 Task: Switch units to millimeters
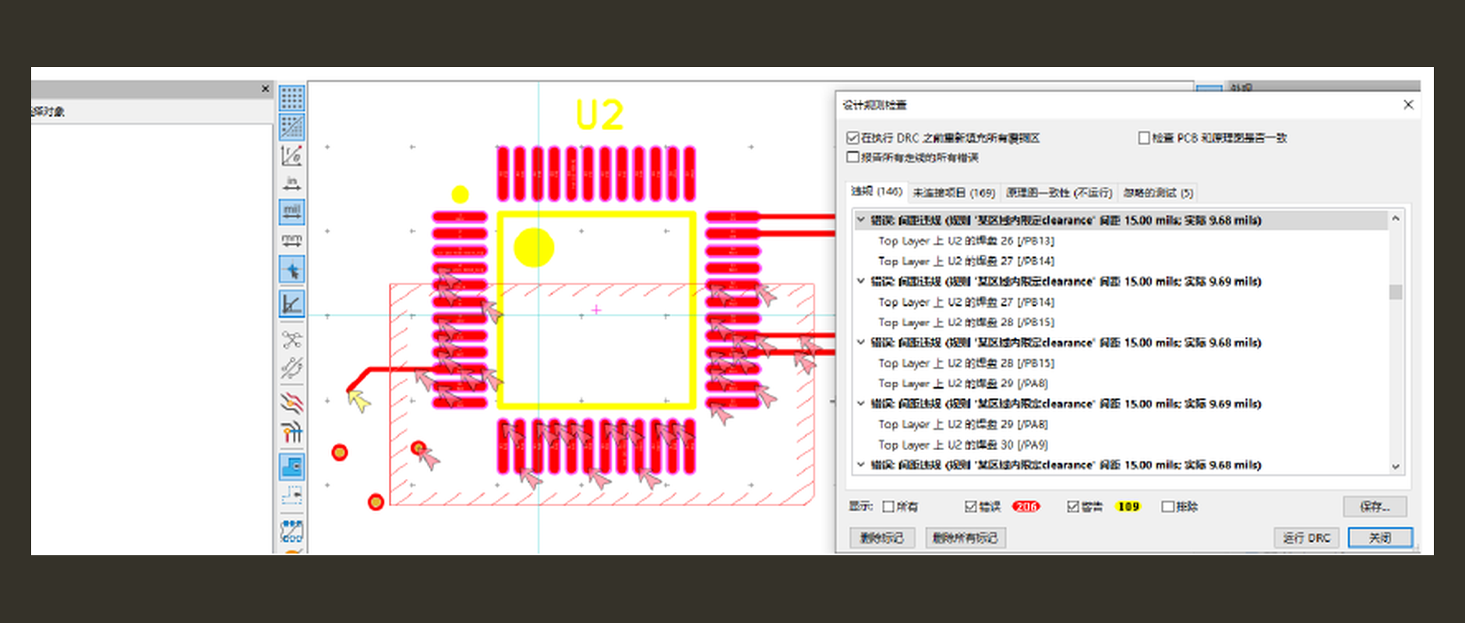point(291,240)
